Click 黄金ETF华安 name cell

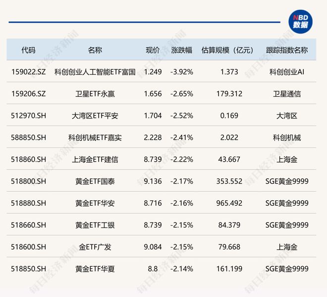pos(95,203)
